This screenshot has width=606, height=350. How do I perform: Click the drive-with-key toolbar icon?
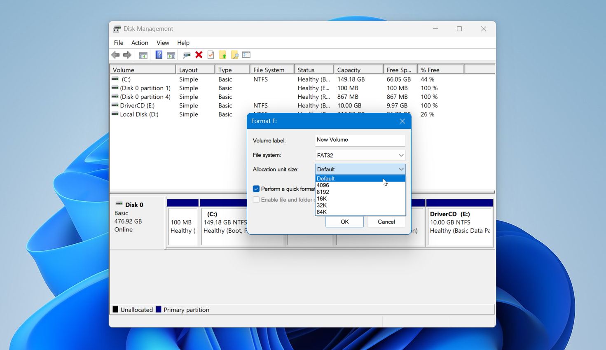pyautogui.click(x=187, y=55)
